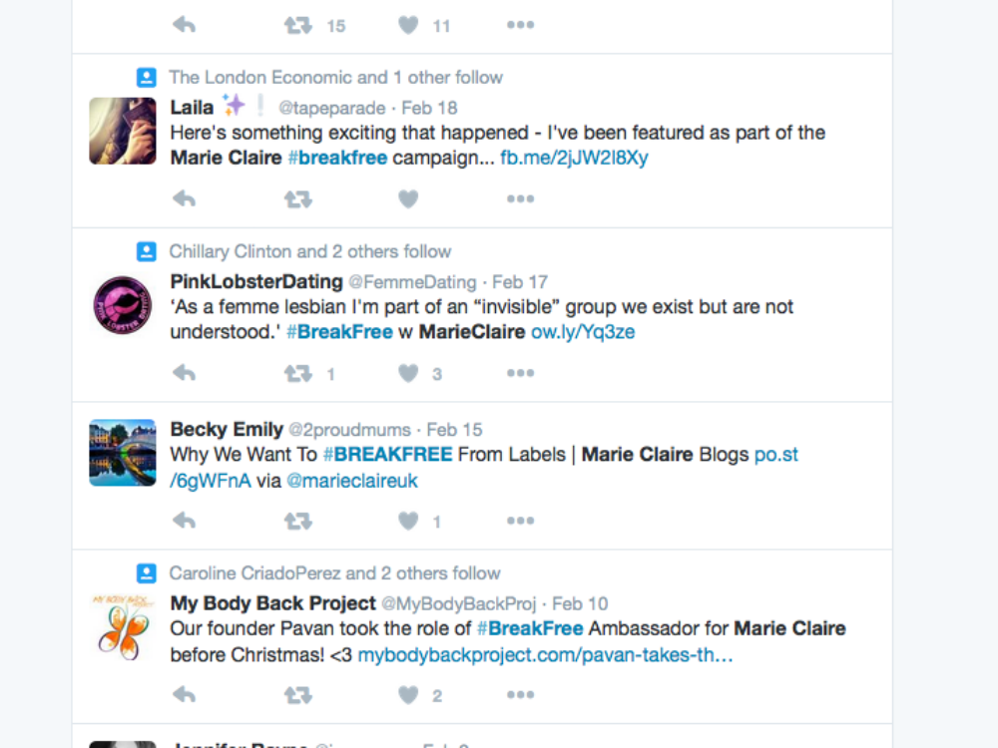Retweet Becky Emily's Labels blog tweet
This screenshot has width=998, height=748.
297,521
